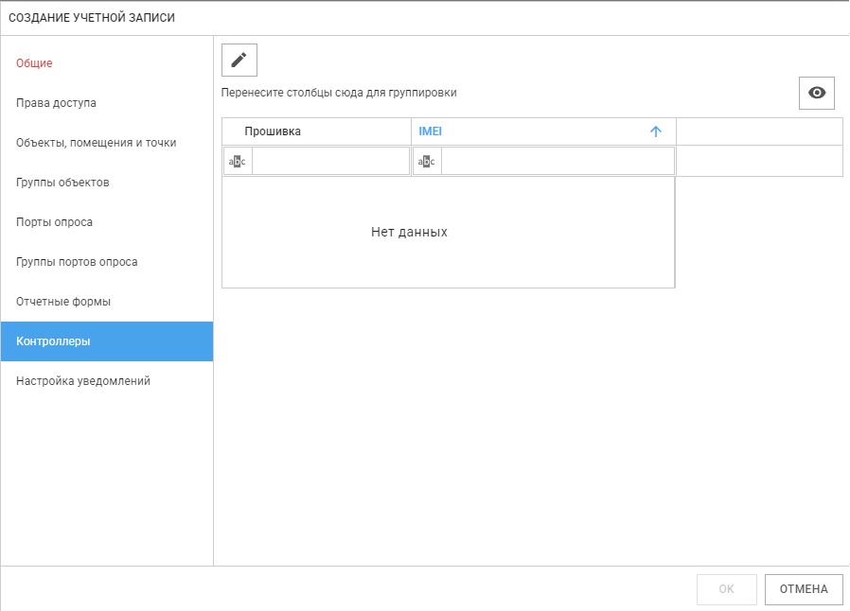The width and height of the screenshot is (850, 611).
Task: Toggle IMEI sort ascending arrow
Action: coord(655,131)
